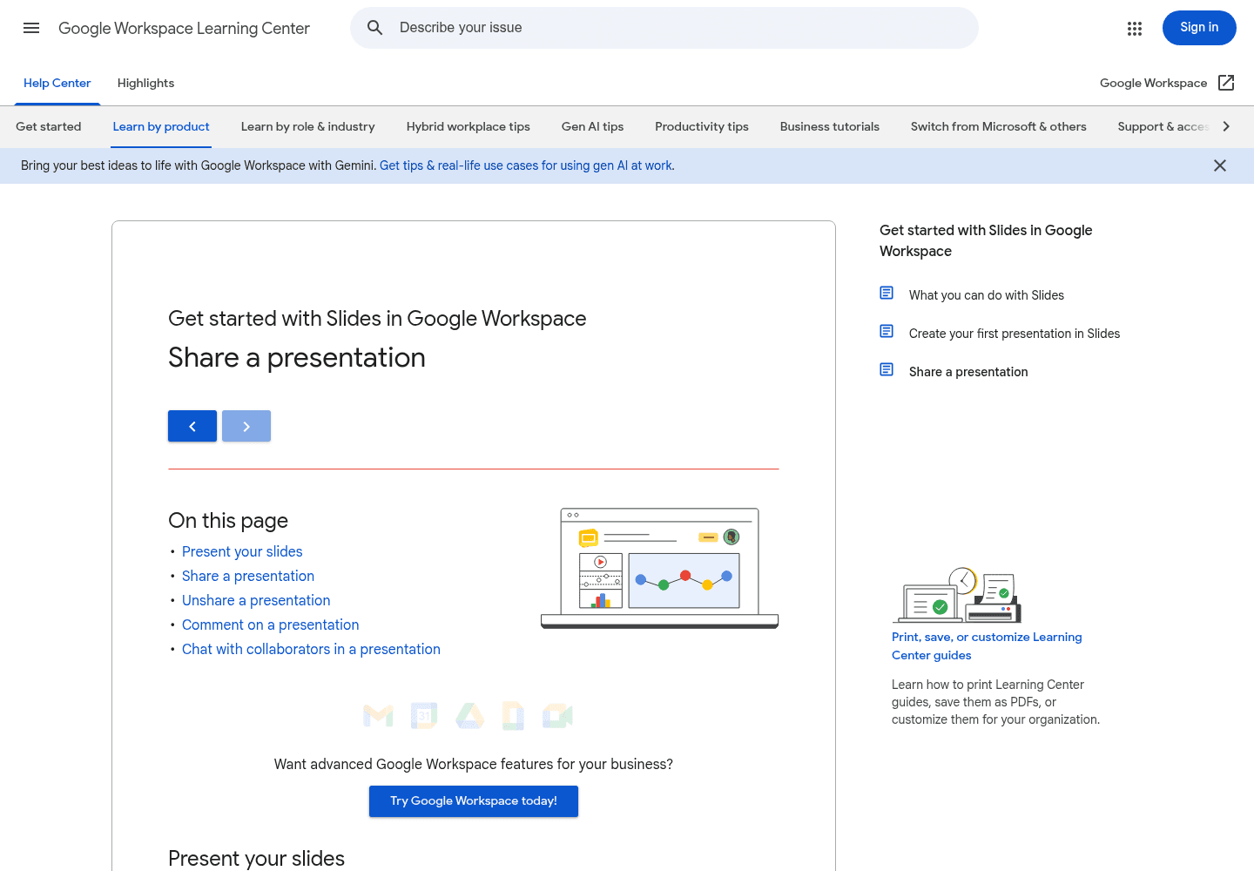Click document icon beside What you can do
The width and height of the screenshot is (1254, 871).
(x=887, y=293)
